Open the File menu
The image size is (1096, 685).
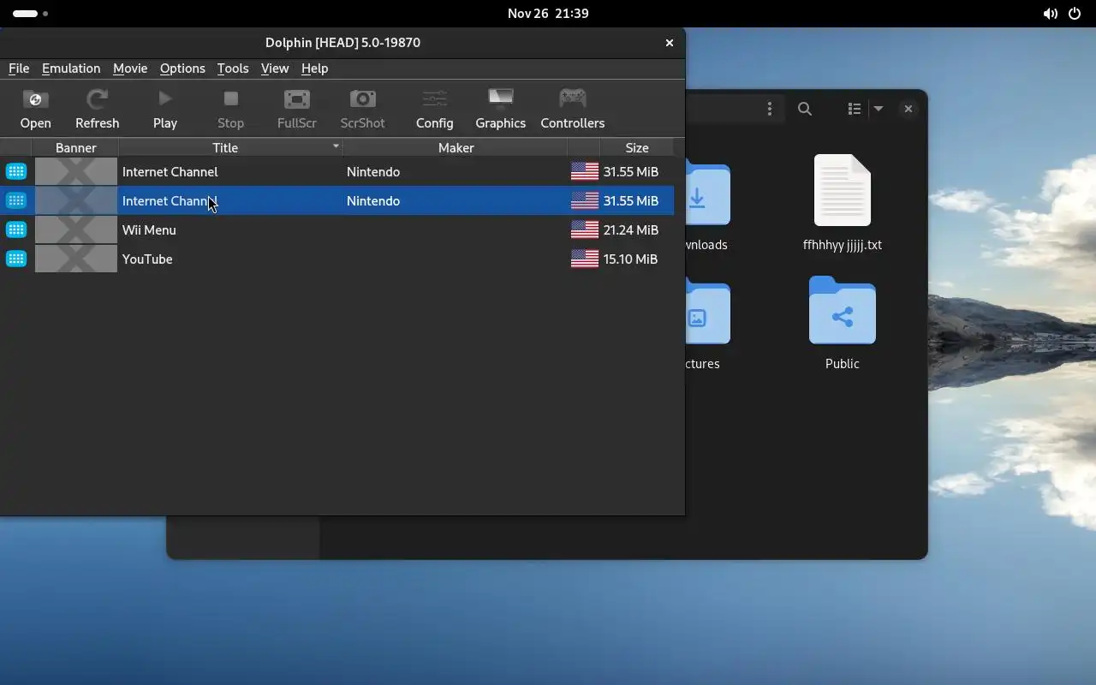19,68
